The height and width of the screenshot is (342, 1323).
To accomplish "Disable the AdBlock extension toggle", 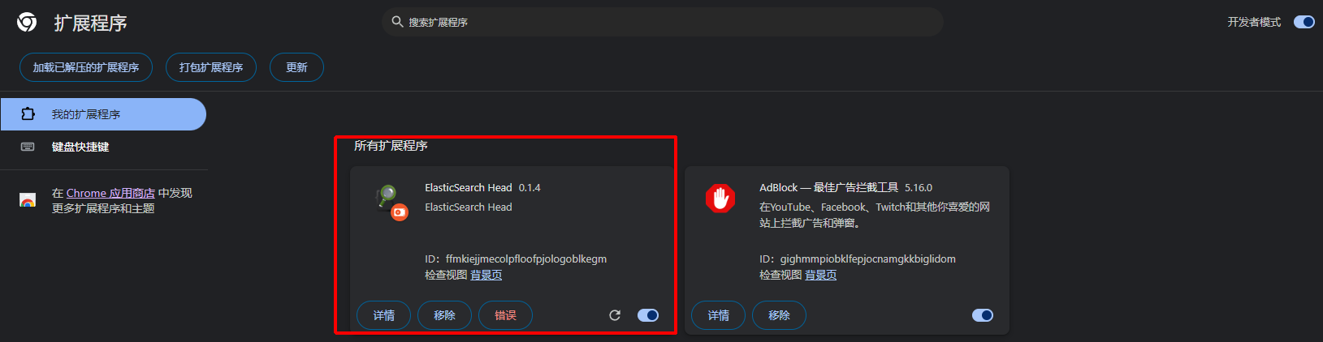I will pyautogui.click(x=983, y=315).
